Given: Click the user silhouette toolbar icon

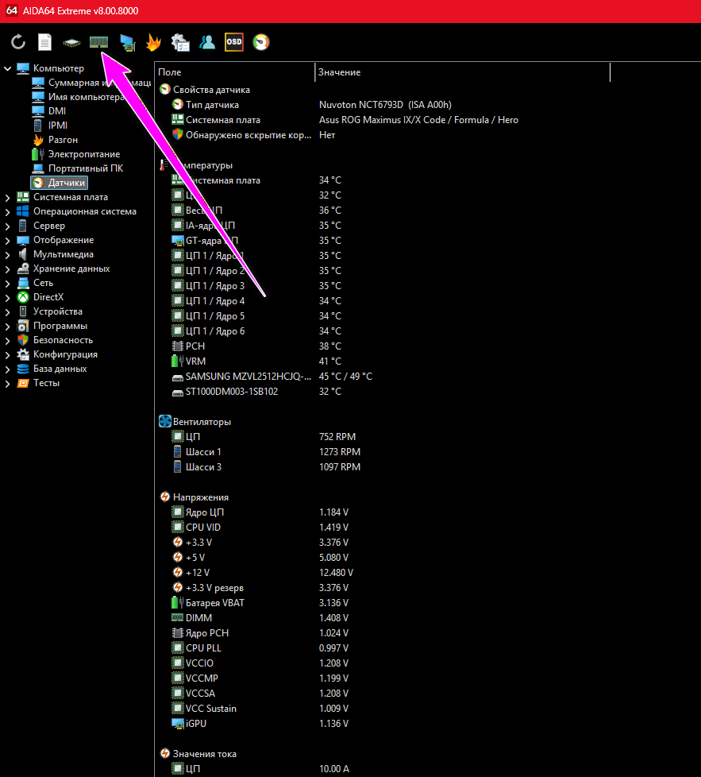Looking at the screenshot, I should click(x=207, y=42).
